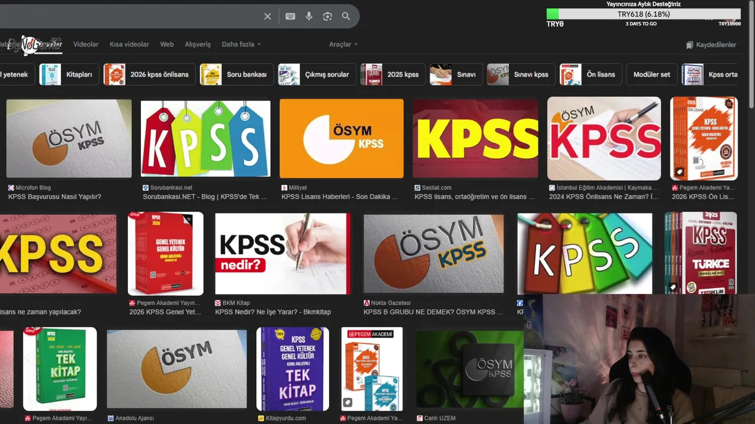Select the Ön lisans chip

[x=590, y=75]
